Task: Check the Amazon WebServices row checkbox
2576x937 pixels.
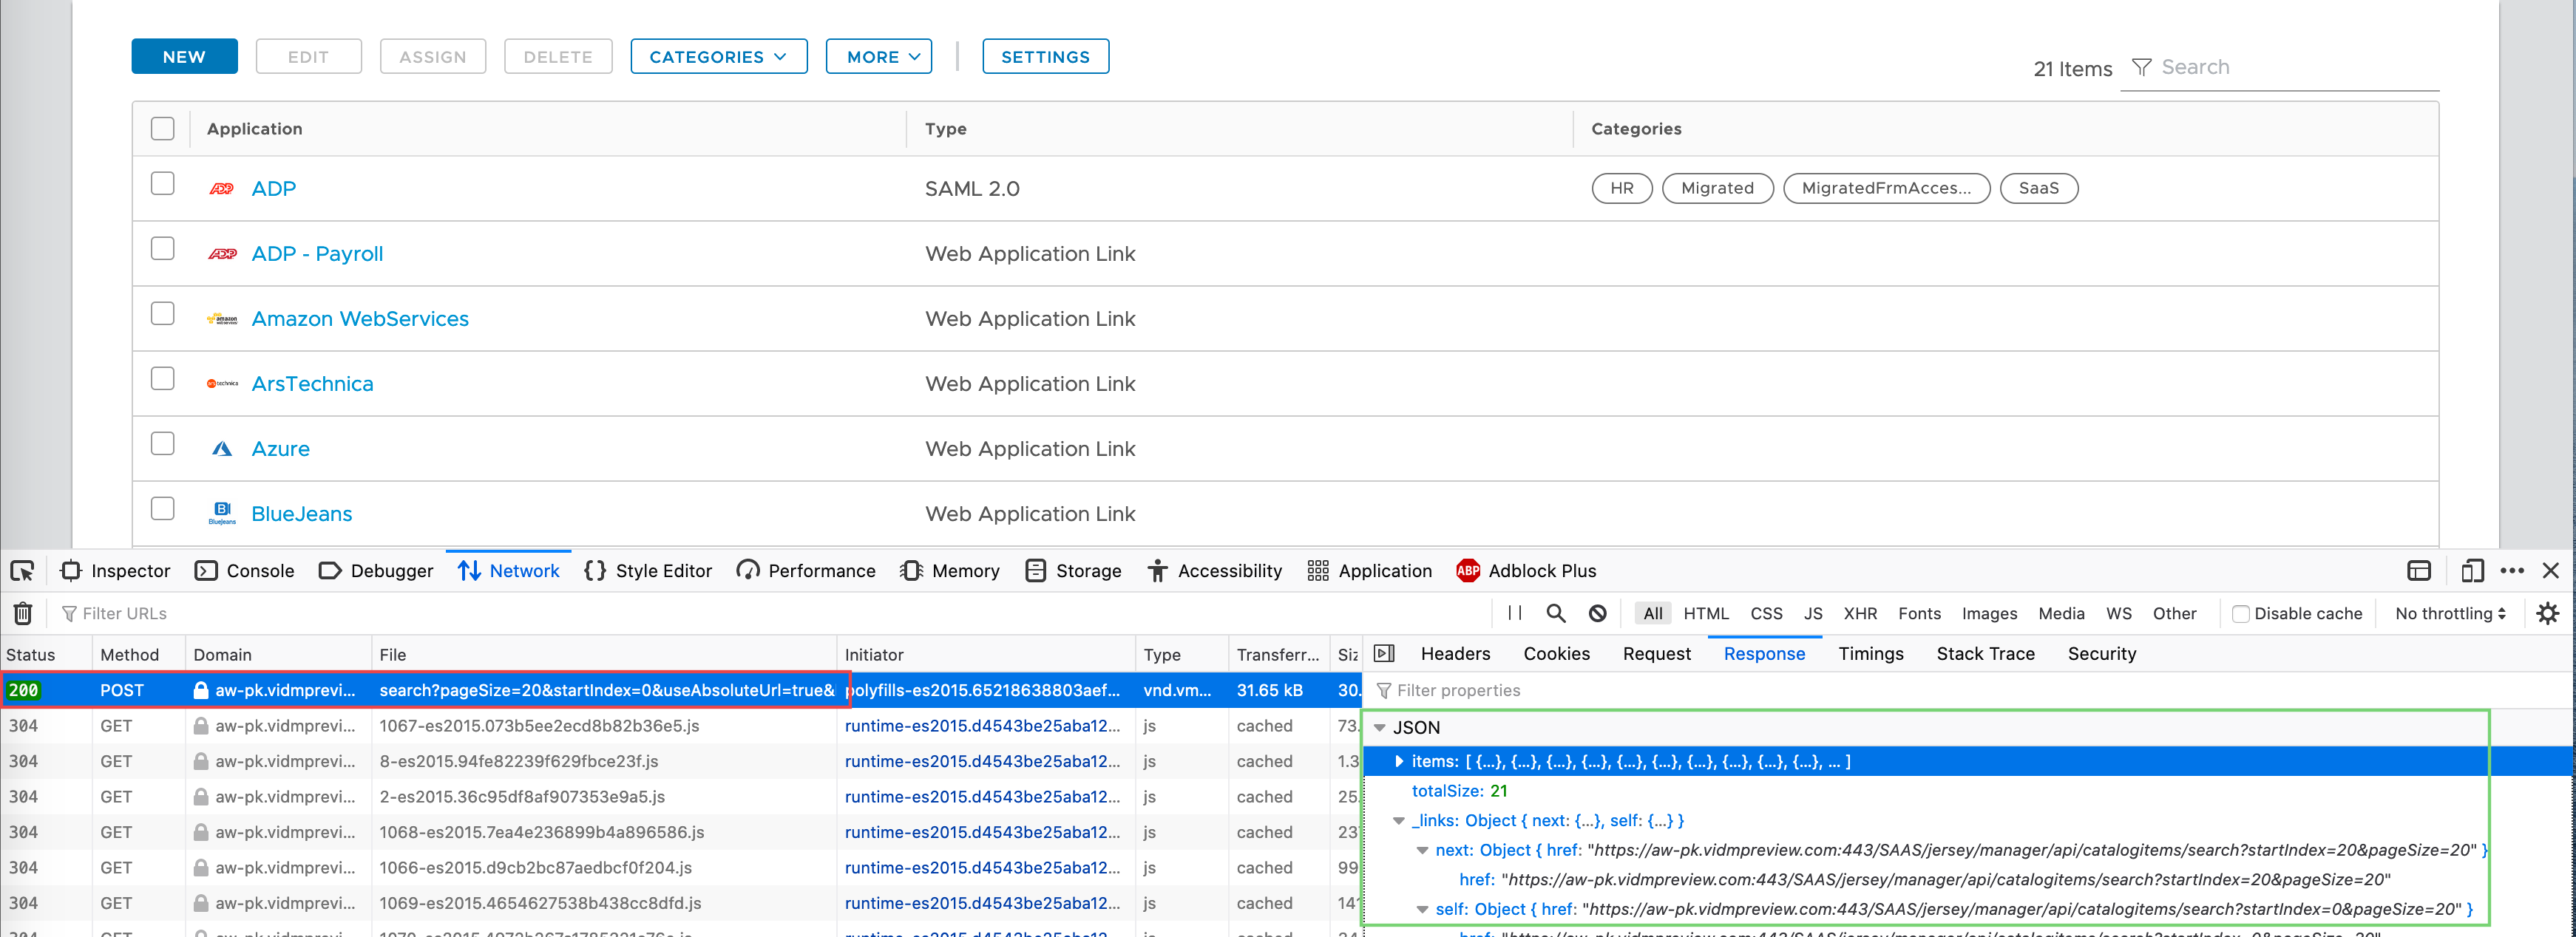Action: click(162, 313)
